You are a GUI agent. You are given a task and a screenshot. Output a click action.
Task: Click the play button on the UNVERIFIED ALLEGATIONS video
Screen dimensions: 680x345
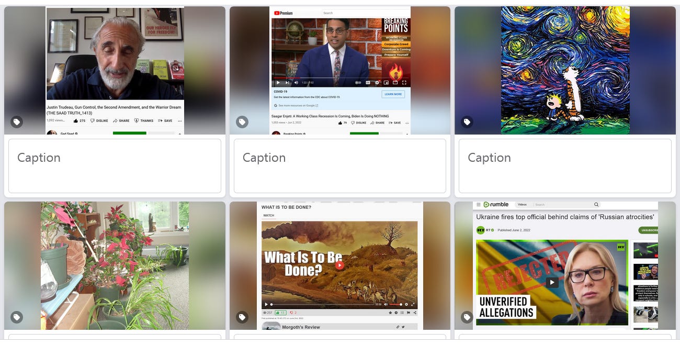552,282
